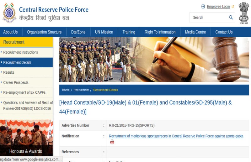Open the PDF icon under Notification
The height and width of the screenshot is (162, 251).
(112, 142)
